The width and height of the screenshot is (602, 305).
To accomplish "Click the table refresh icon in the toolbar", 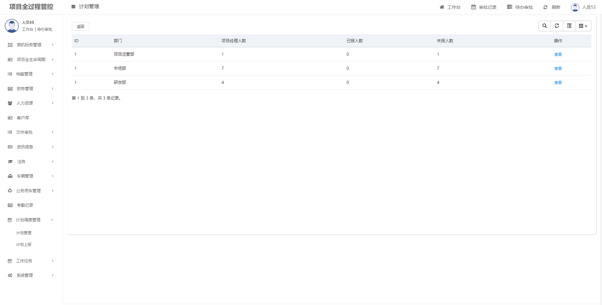I will tap(557, 26).
